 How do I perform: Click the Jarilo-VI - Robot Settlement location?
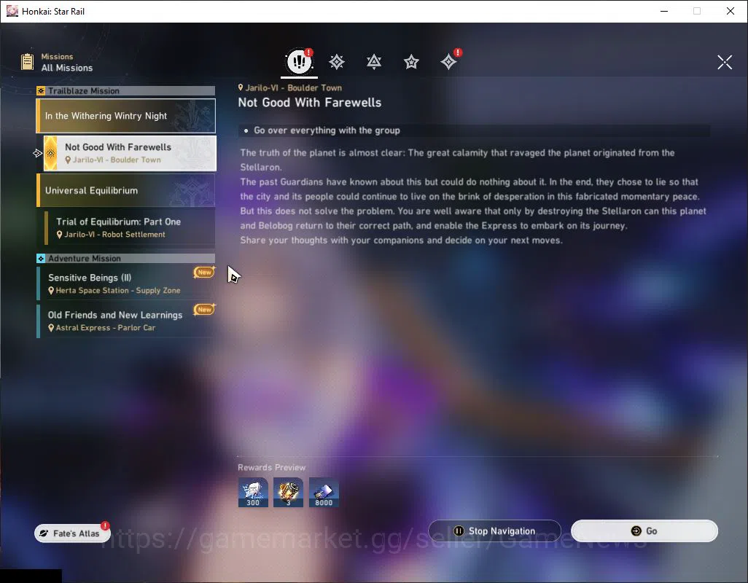[111, 235]
